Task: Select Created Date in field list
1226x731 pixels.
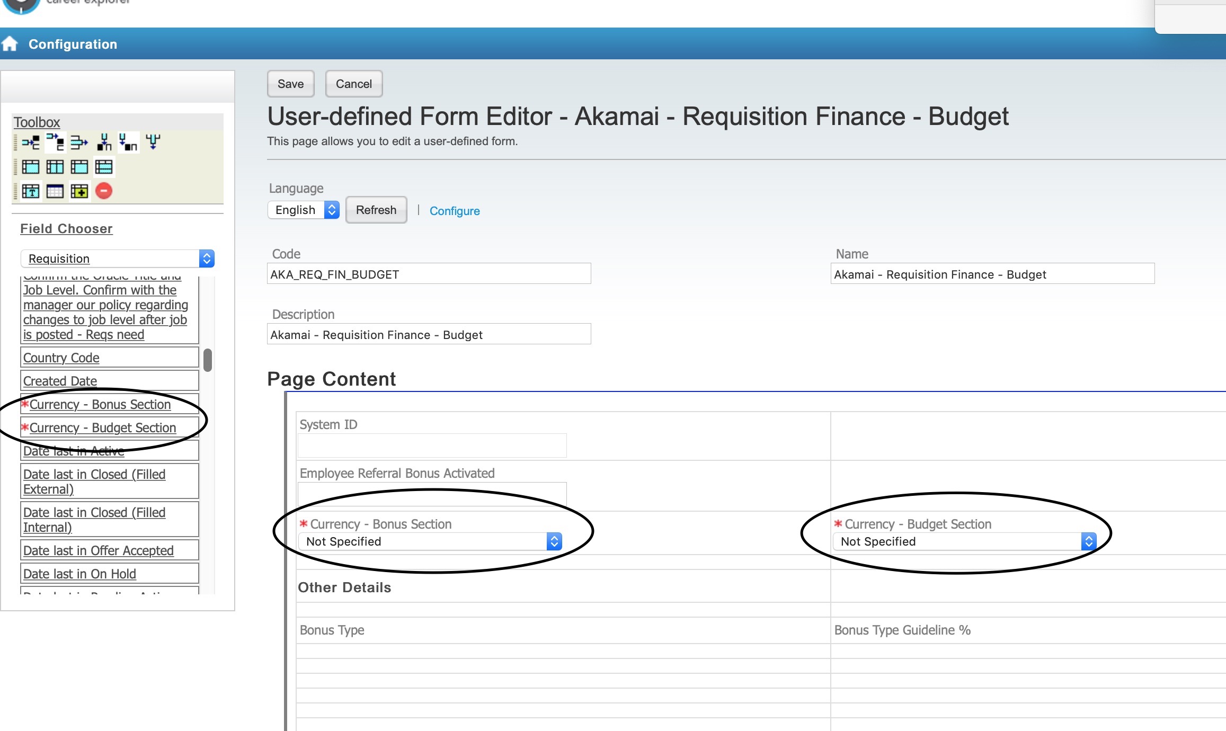Action: tap(110, 381)
